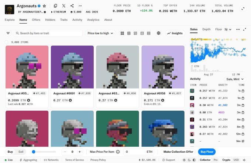
Task: Click the ETHEREUM chain chip
Action: [x=58, y=12]
